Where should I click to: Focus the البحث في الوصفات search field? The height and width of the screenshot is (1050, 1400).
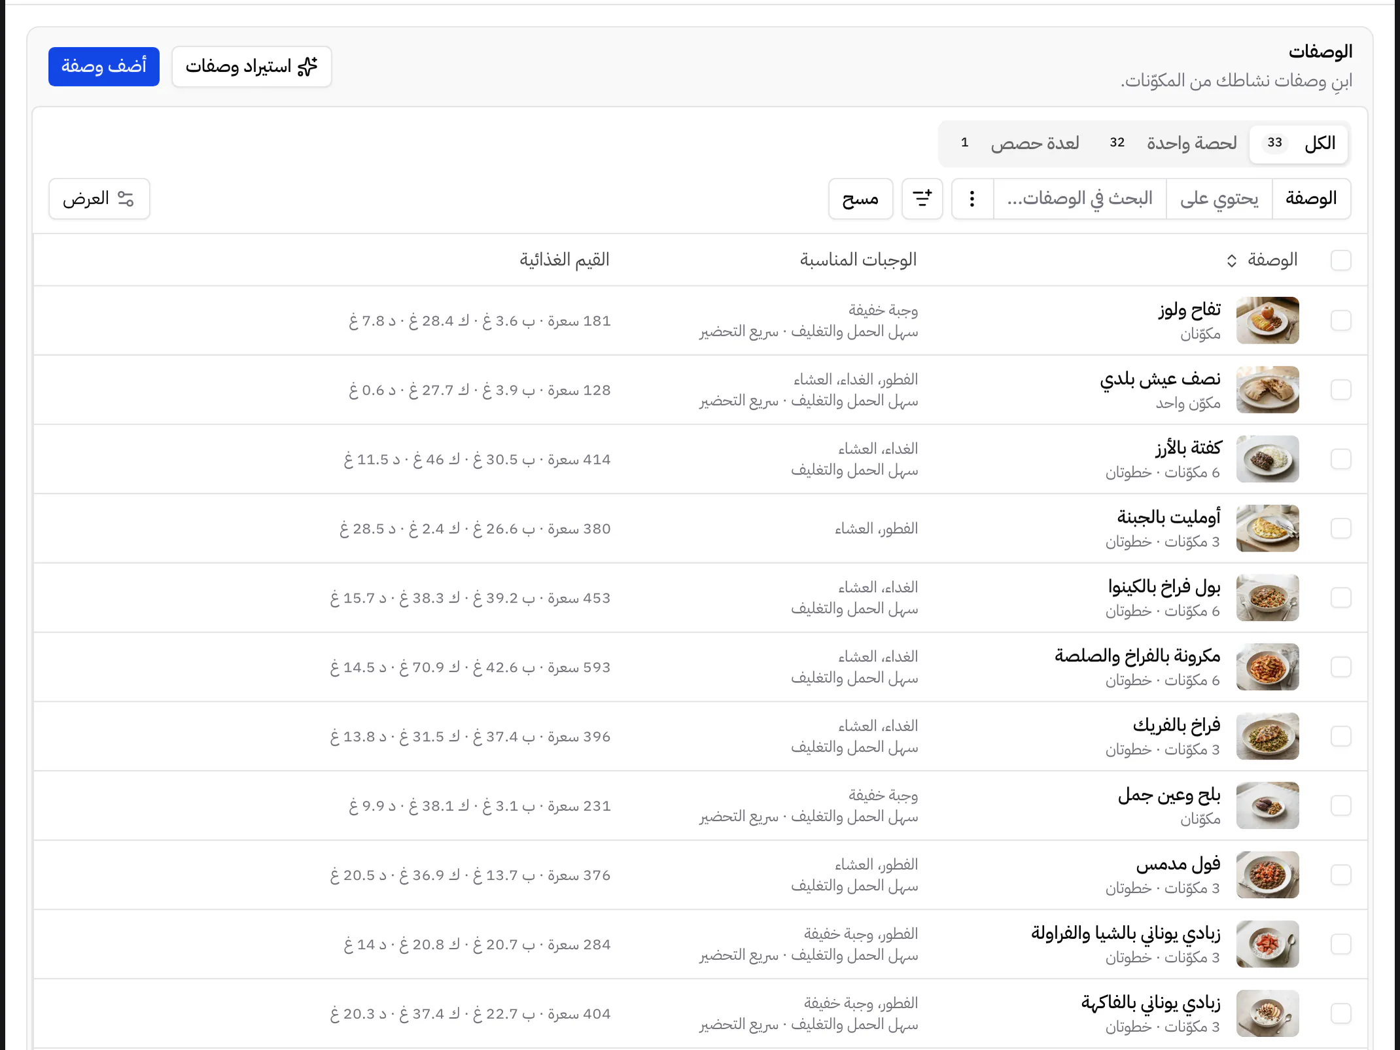tap(1079, 198)
